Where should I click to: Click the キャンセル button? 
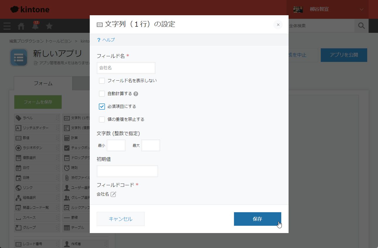121,219
